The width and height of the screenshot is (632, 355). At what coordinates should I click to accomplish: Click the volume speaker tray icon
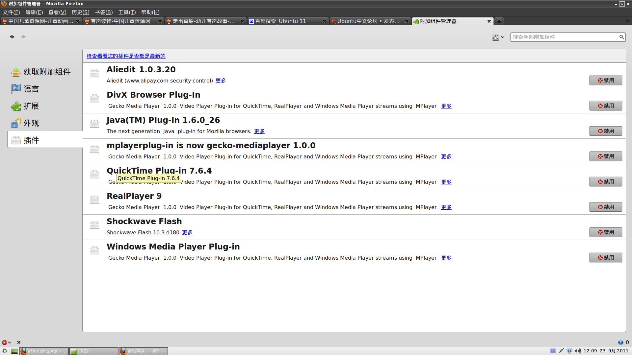pyautogui.click(x=578, y=351)
